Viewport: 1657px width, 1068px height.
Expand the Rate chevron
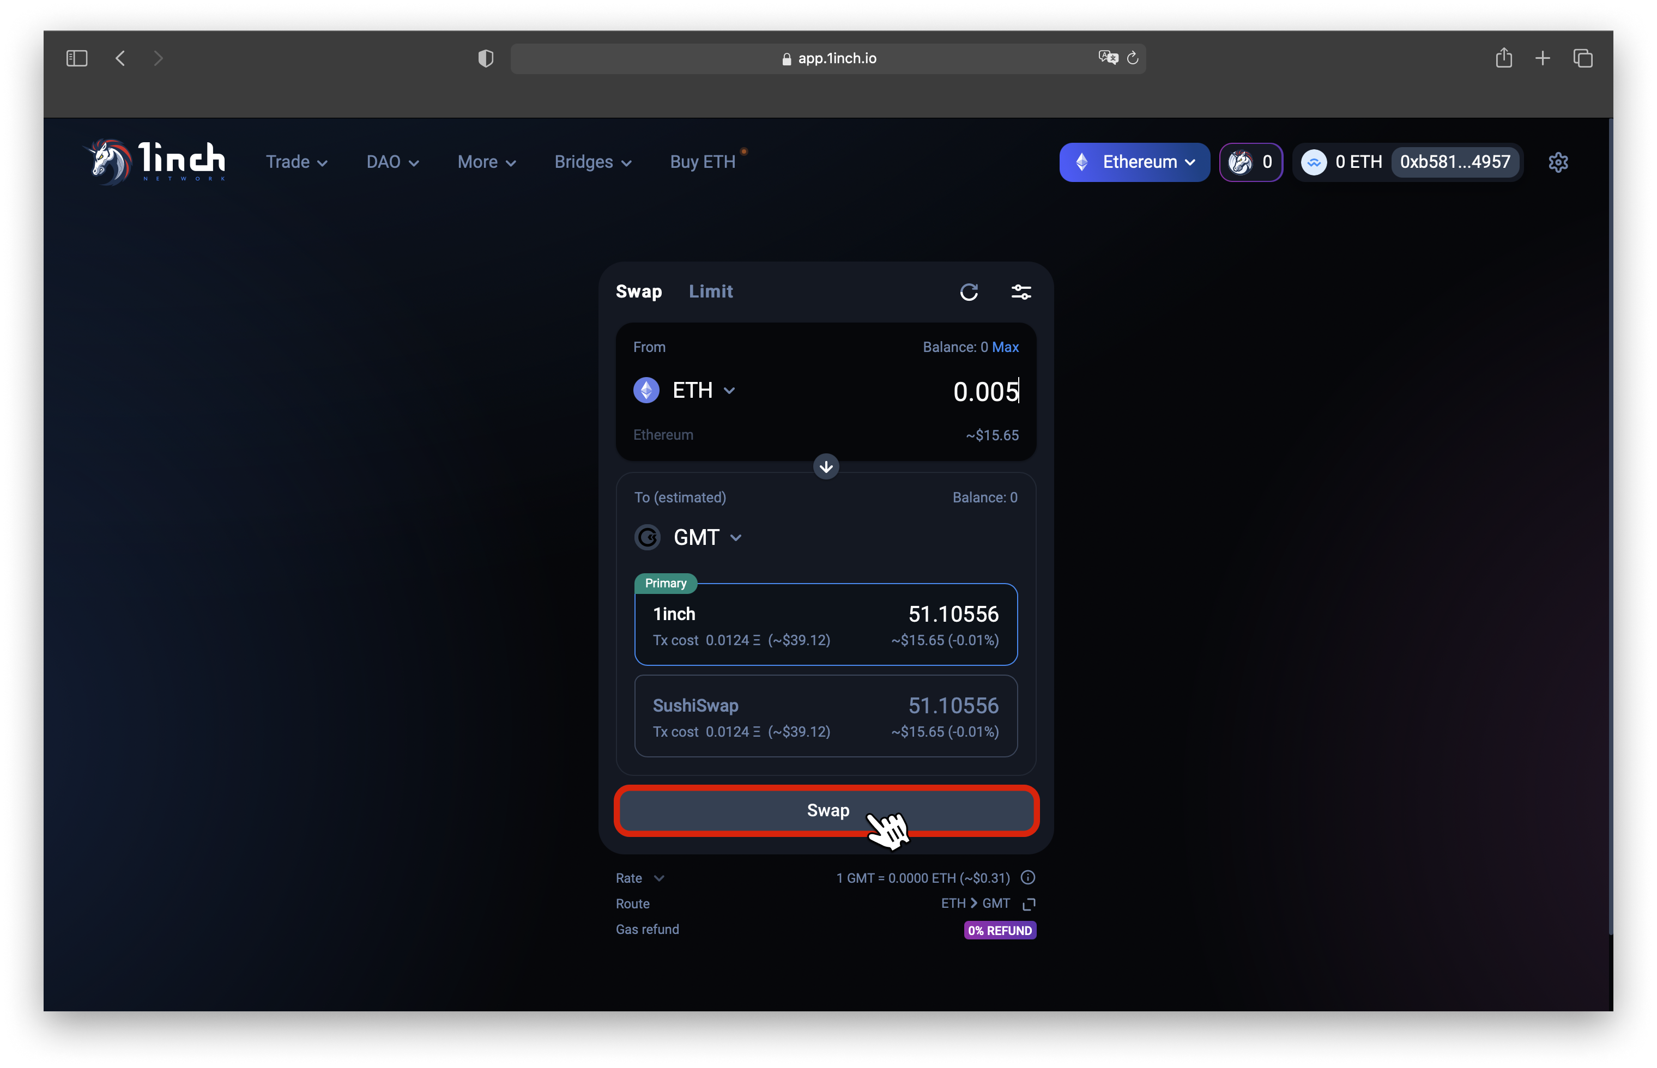(659, 878)
